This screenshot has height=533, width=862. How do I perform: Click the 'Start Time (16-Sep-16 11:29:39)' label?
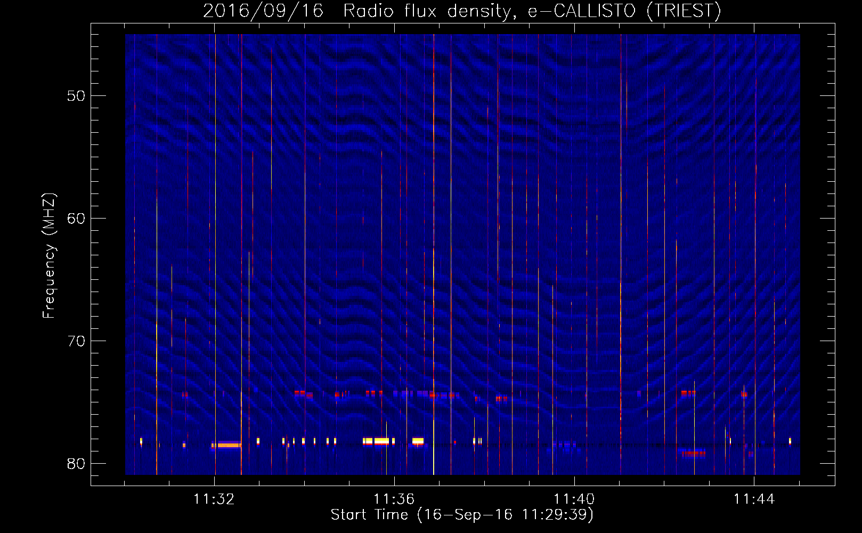462,515
